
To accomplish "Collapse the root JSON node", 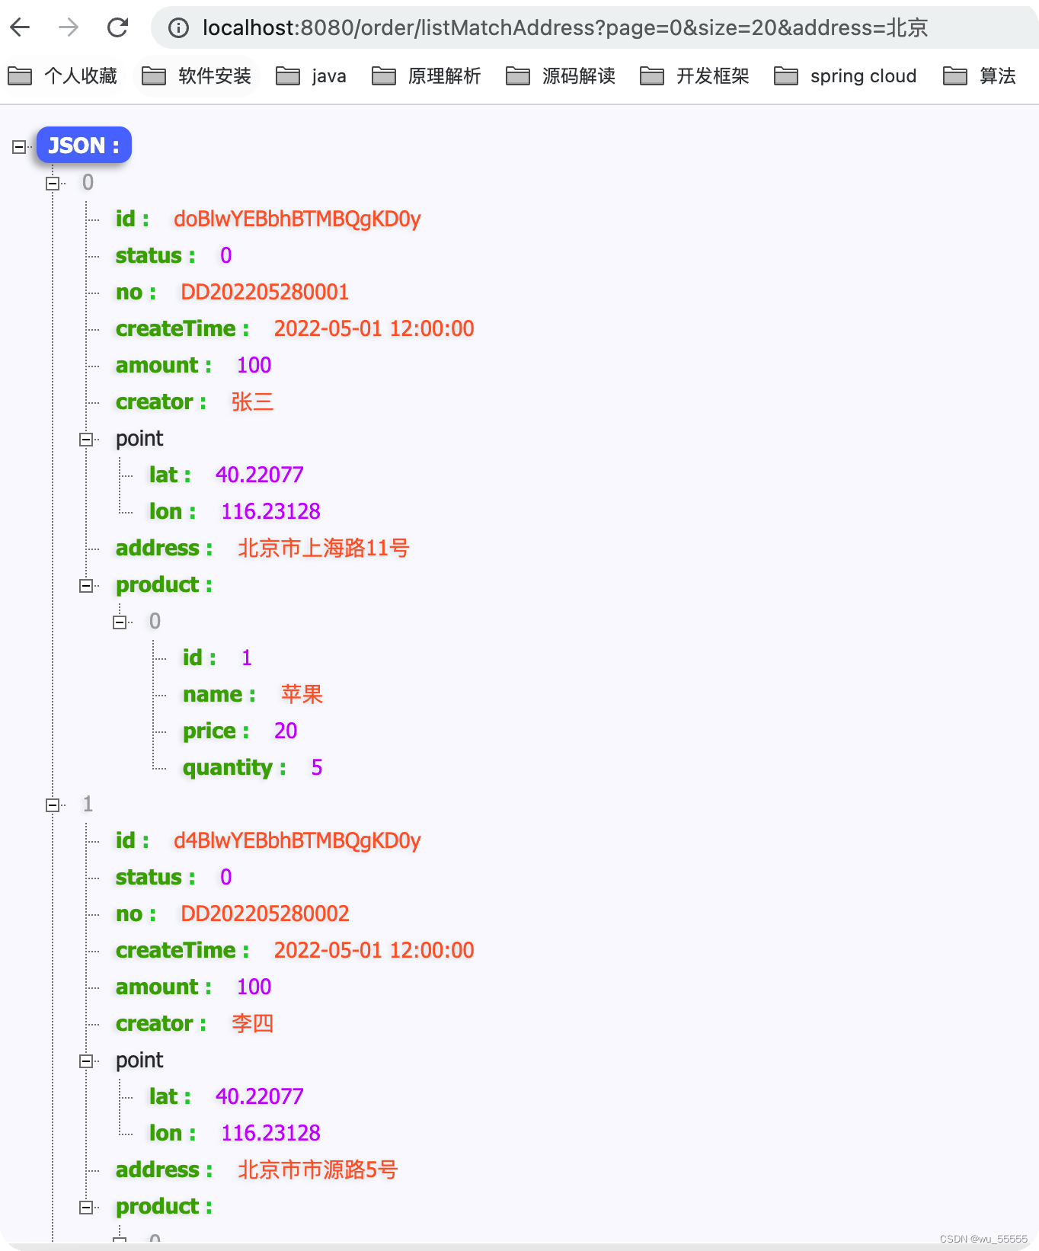I will point(19,147).
